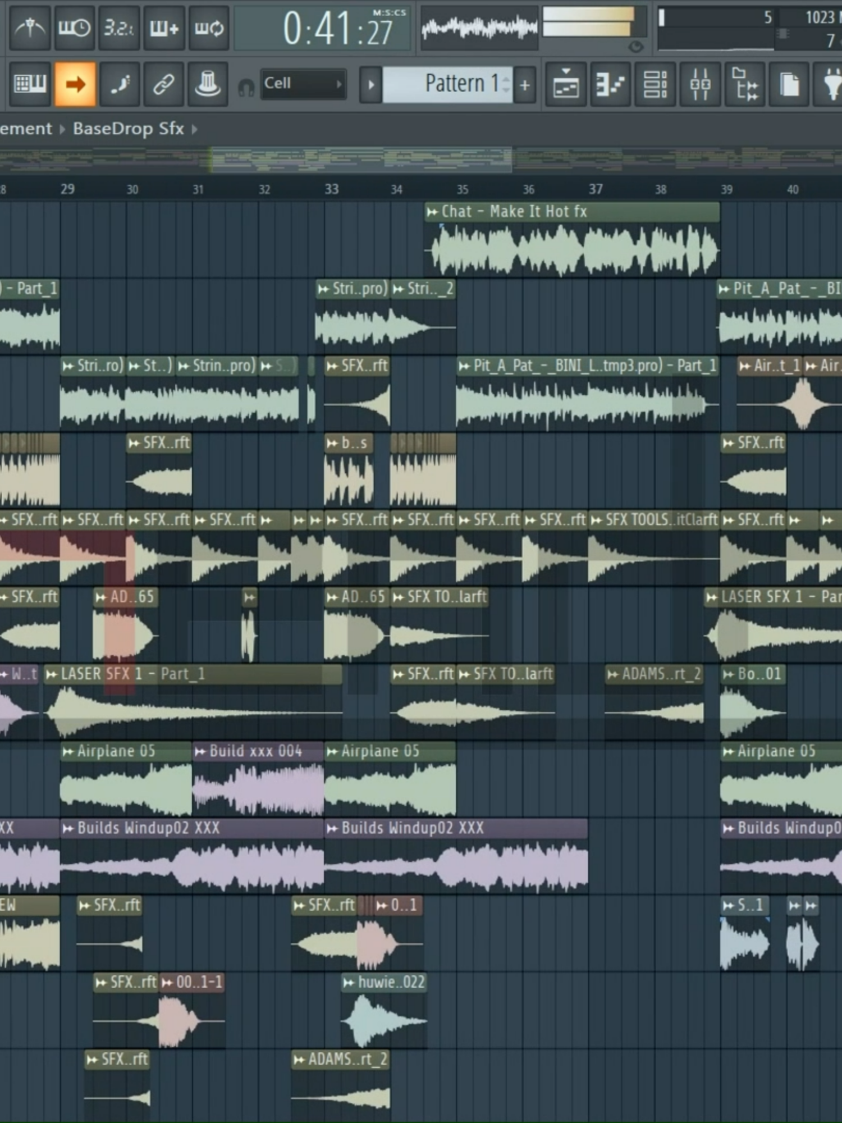This screenshot has height=1123, width=842.
Task: Select the S..1 blue clip
Action: tap(745, 933)
